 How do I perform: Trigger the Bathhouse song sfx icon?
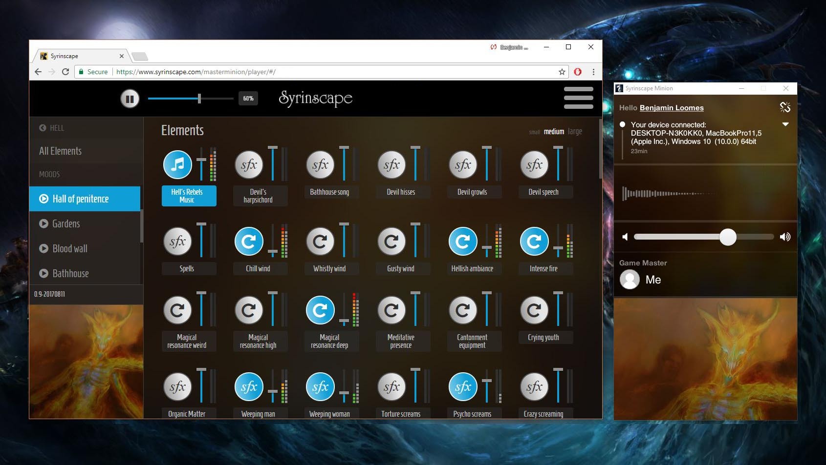pyautogui.click(x=320, y=164)
